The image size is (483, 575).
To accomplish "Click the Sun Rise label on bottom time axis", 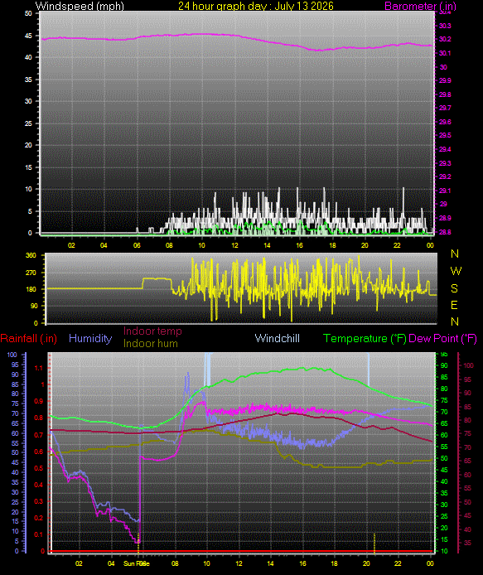I will point(137,563).
